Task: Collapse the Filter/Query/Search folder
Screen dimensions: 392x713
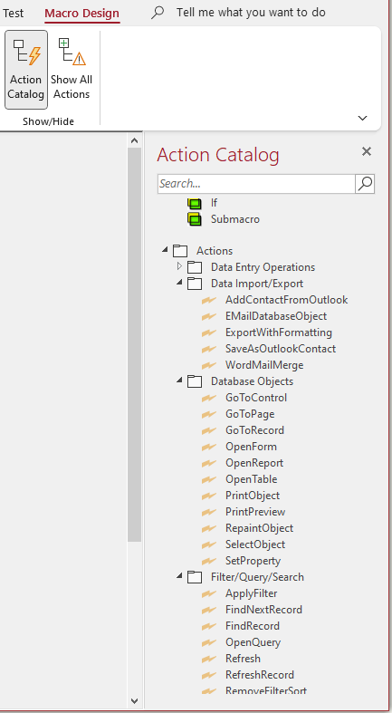Action: point(179,575)
